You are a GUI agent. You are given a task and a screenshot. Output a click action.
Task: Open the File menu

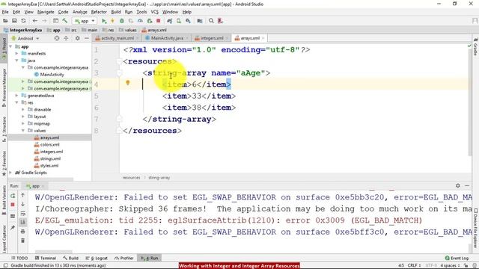[x=5, y=12]
